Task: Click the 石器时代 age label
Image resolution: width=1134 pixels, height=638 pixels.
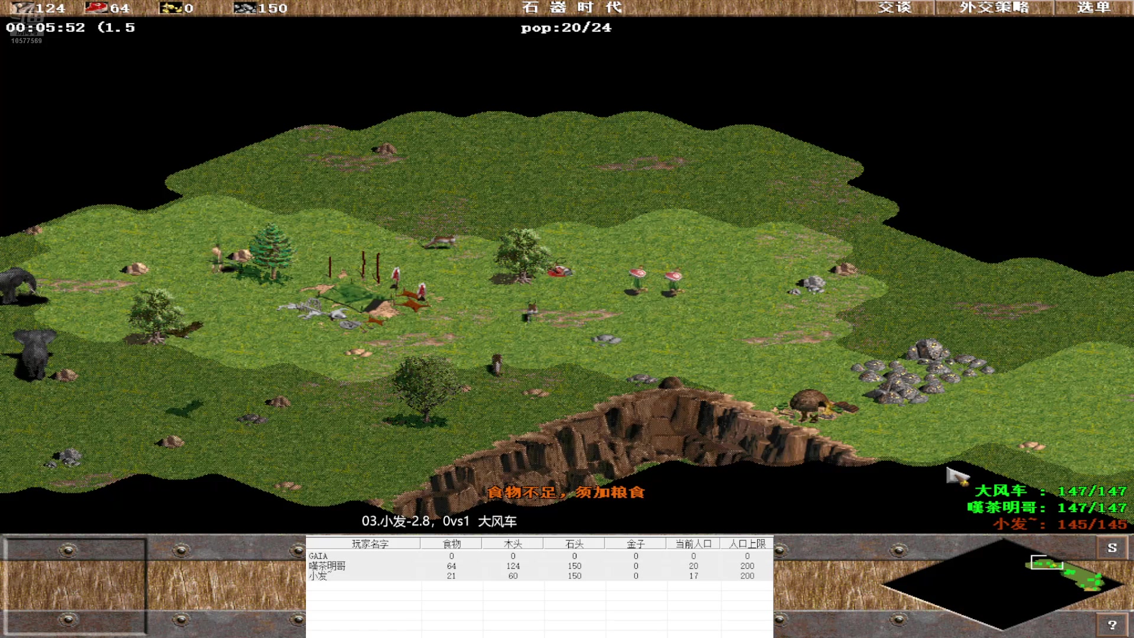Action: [x=572, y=8]
